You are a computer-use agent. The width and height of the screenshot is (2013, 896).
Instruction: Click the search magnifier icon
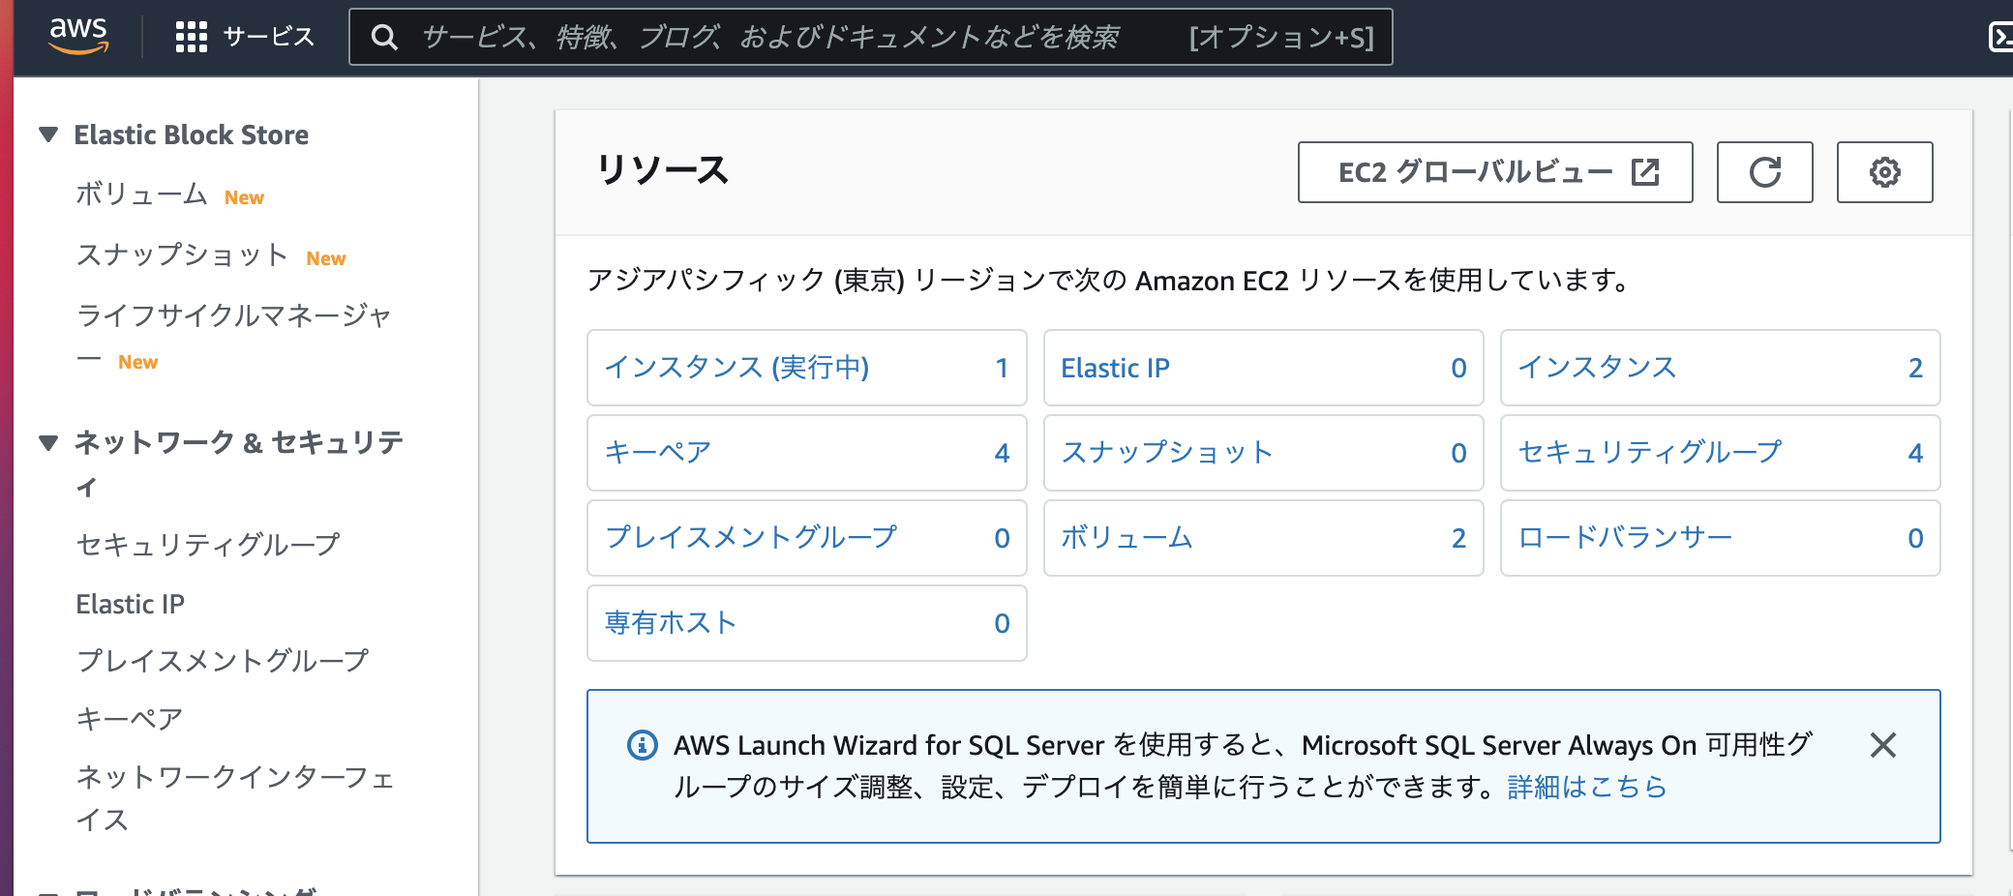(x=385, y=37)
